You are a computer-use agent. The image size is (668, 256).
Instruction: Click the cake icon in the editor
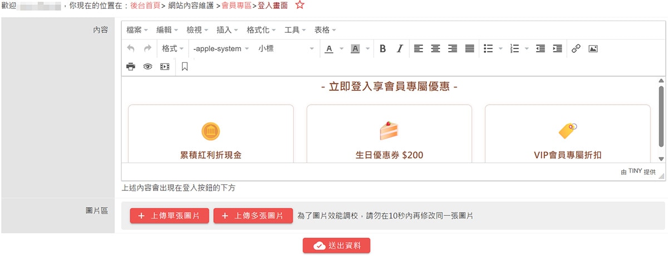coord(389,131)
